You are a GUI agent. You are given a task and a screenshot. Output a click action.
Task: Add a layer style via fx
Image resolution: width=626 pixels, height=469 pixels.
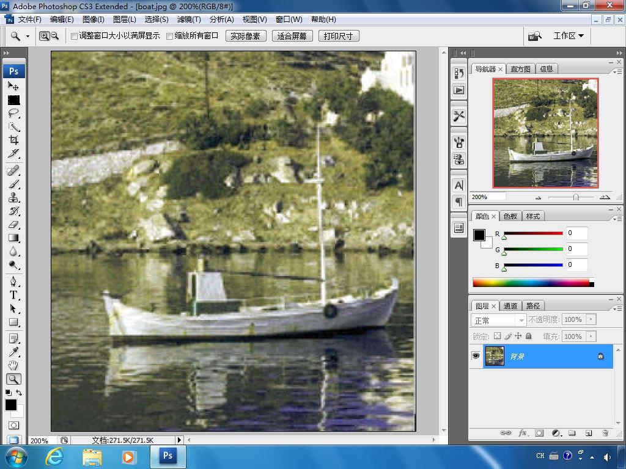click(523, 433)
